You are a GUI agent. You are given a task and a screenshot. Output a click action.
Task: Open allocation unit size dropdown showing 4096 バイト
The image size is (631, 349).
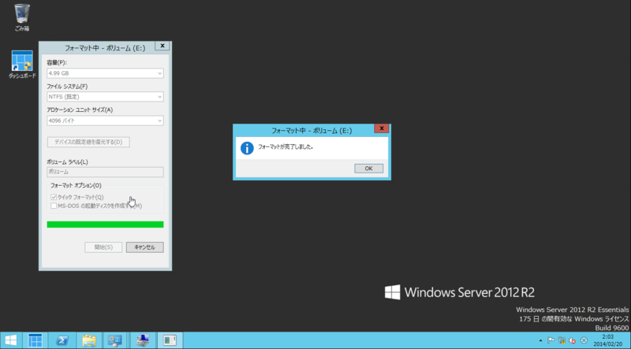[x=105, y=121]
